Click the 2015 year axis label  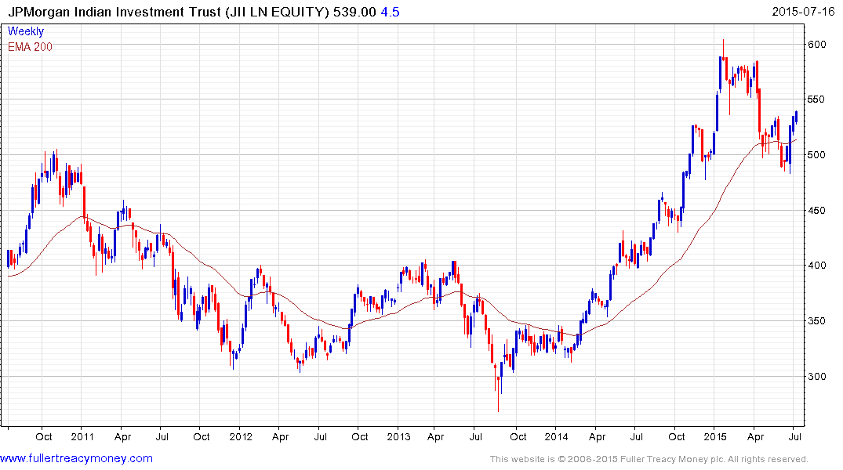coord(714,436)
